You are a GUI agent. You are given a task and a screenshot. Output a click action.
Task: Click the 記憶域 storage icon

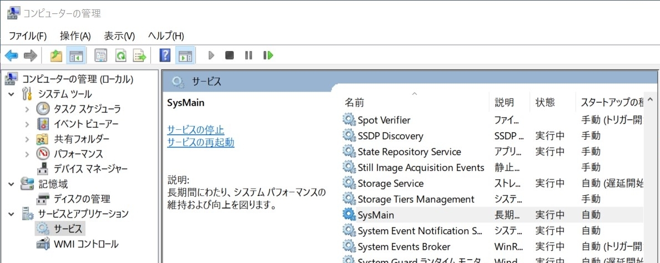[x=27, y=184]
